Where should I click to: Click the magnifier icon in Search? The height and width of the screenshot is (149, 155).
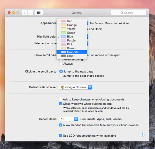tap(122, 13)
